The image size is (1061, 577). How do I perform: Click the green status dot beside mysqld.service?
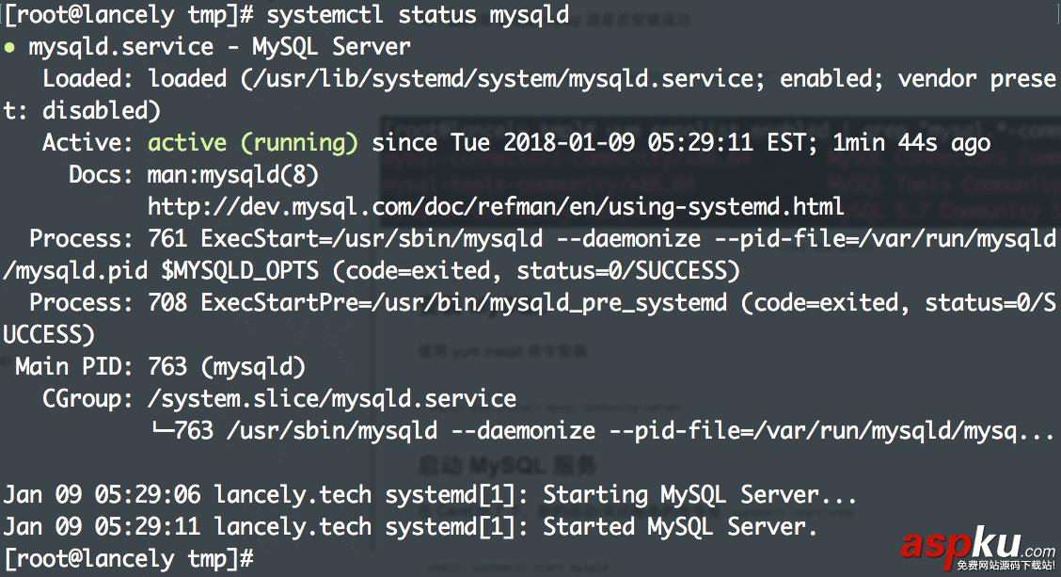point(8,46)
